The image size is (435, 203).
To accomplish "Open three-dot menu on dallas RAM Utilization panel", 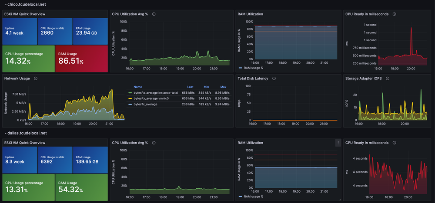I will (x=338, y=142).
